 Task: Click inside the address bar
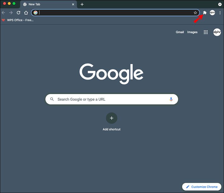point(115,13)
